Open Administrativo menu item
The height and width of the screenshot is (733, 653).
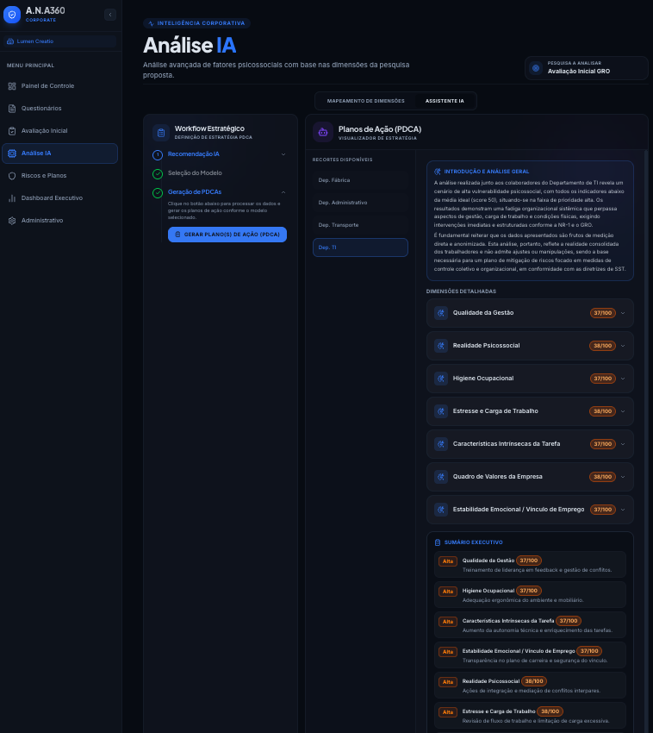(59, 221)
